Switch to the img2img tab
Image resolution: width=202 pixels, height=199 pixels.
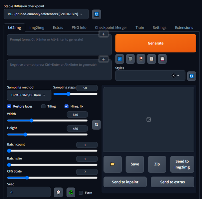[x=37, y=28]
